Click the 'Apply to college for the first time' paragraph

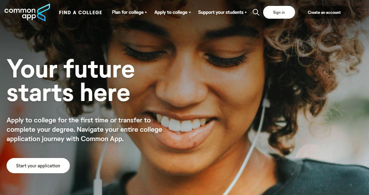(x=84, y=130)
